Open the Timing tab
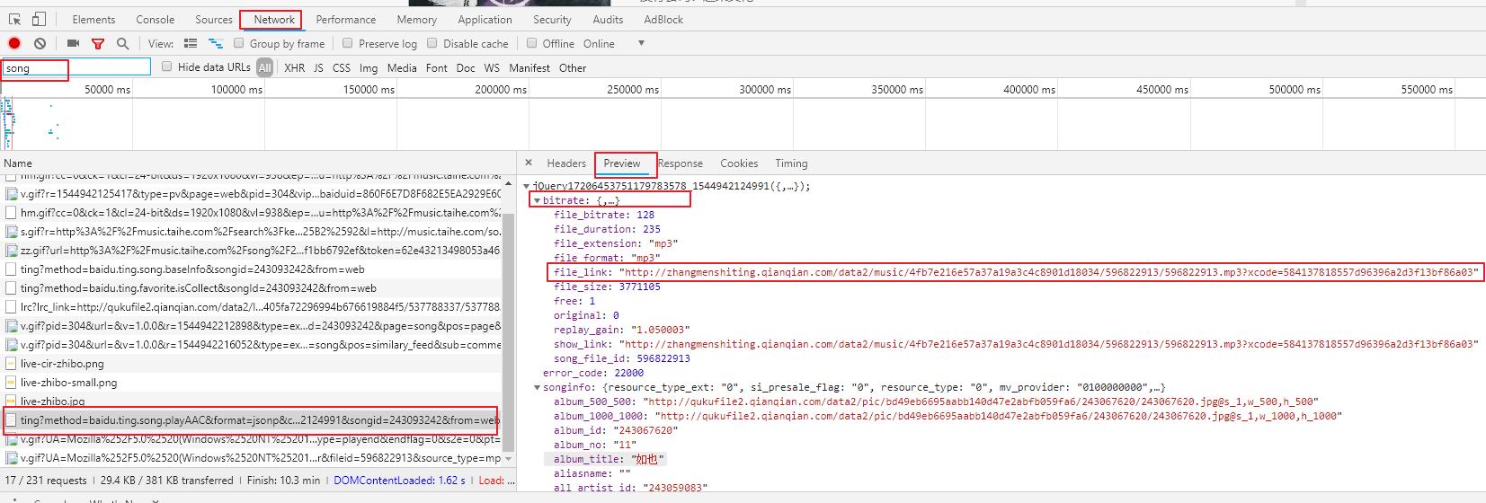This screenshot has height=503, width=1486. click(791, 163)
